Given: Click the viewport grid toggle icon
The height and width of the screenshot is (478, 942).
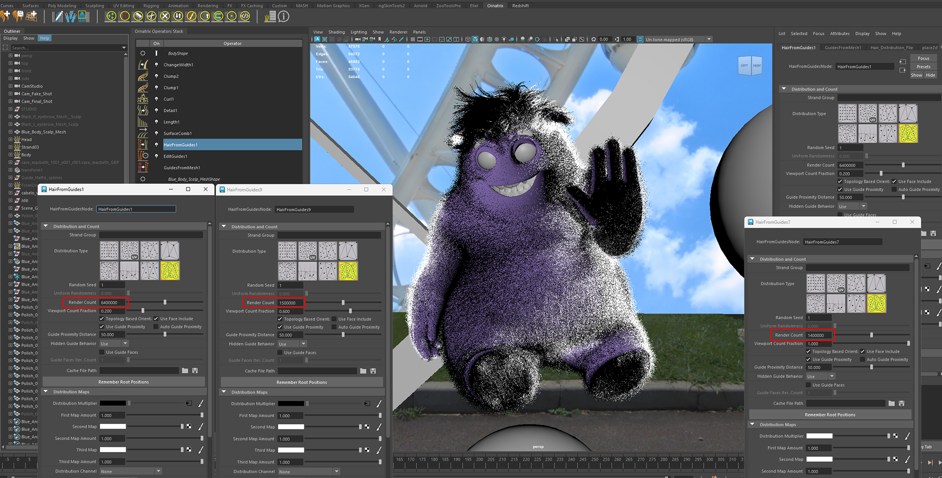Looking at the screenshot, I should 413,39.
